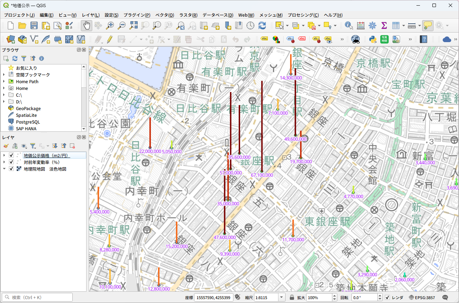Collapse the 地理院地図 淡色地図 layer

click(4, 169)
